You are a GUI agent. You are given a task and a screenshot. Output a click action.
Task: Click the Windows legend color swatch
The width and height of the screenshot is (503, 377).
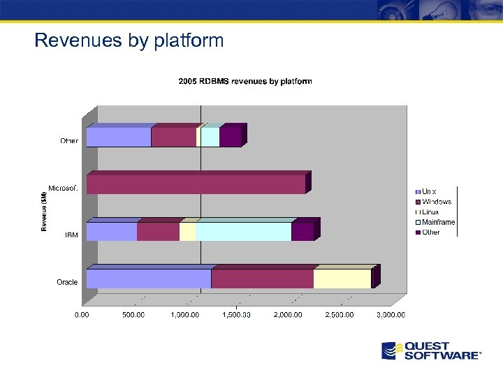coord(418,202)
